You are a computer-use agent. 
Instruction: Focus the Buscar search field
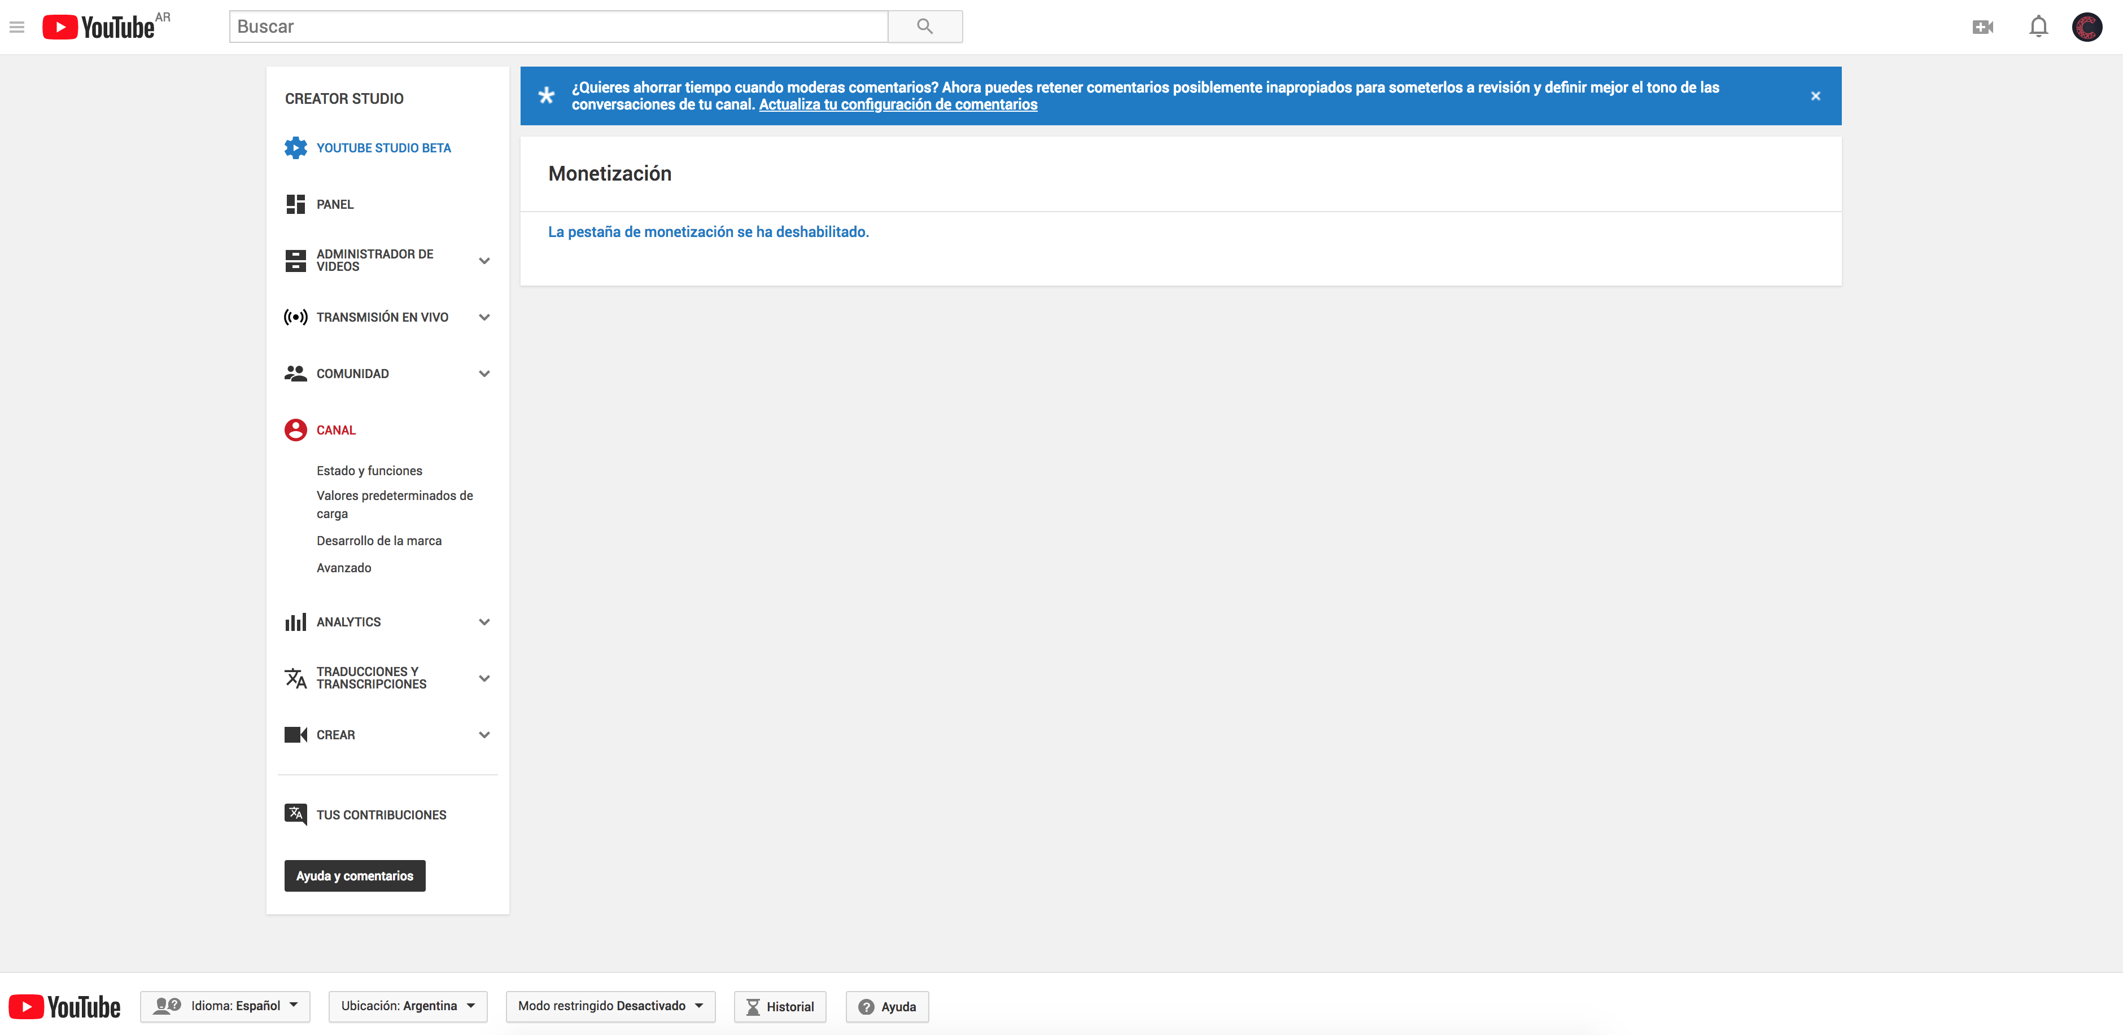[559, 27]
